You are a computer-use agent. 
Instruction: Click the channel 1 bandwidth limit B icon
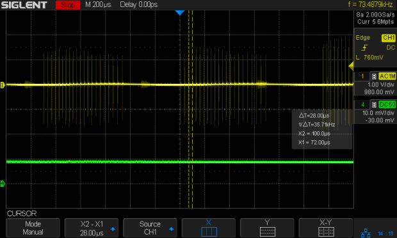click(374, 76)
